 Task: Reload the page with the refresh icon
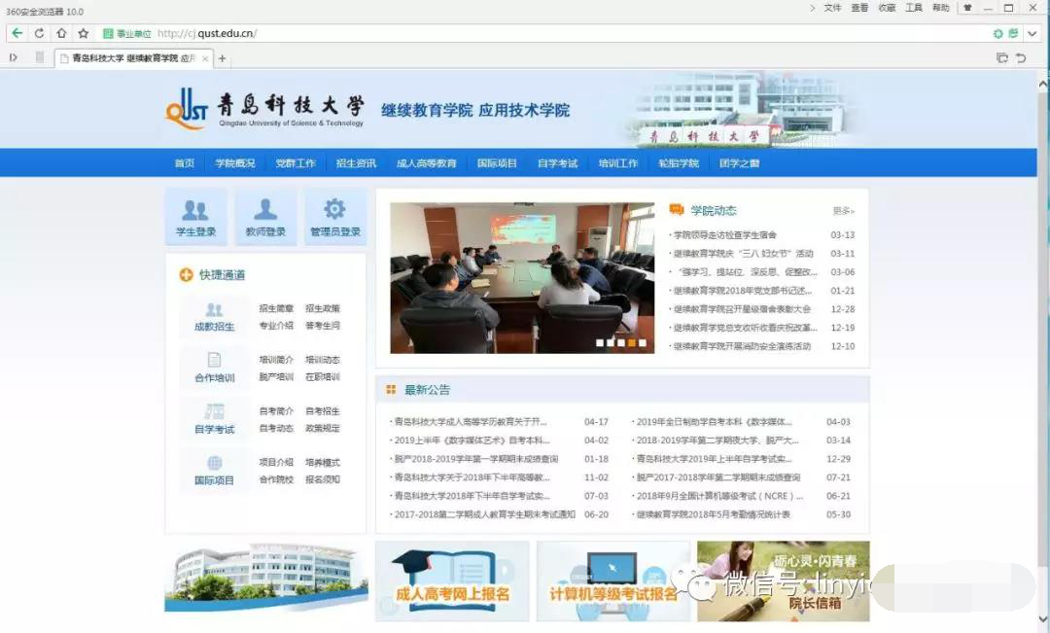click(x=39, y=33)
